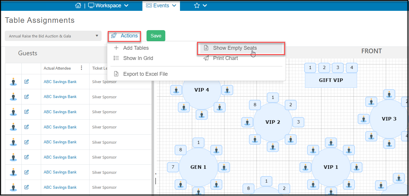This screenshot has width=409, height=196.
Task: Select the GIFT VIP rectangular table
Action: tap(331, 80)
